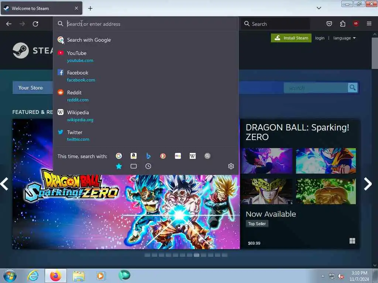Search open tabs using the tab icon
378x283 pixels.
pos(134,166)
